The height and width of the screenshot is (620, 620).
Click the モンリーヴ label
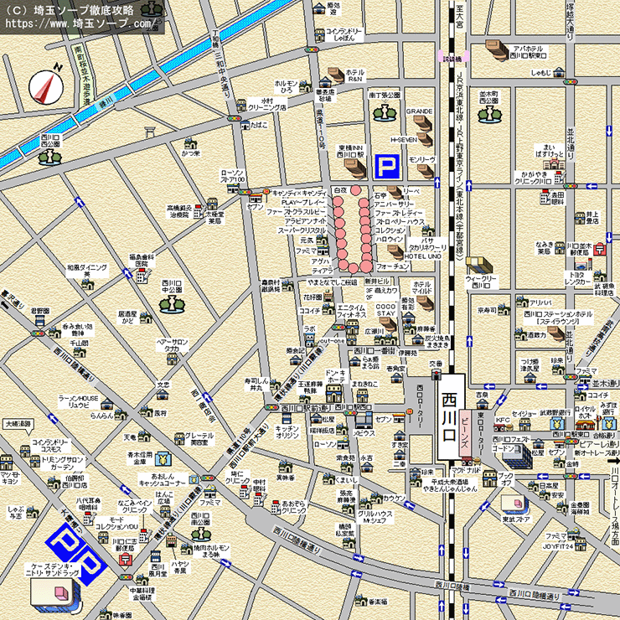[421, 160]
